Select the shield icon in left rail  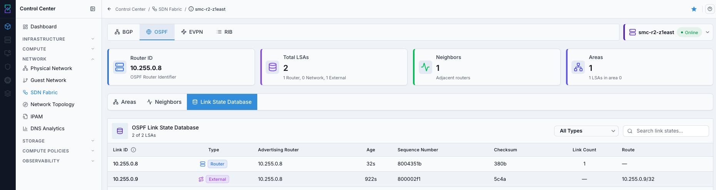(8, 67)
